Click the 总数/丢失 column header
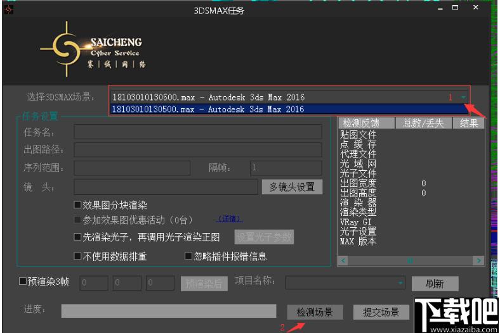This screenshot has height=333, width=500. pos(424,123)
